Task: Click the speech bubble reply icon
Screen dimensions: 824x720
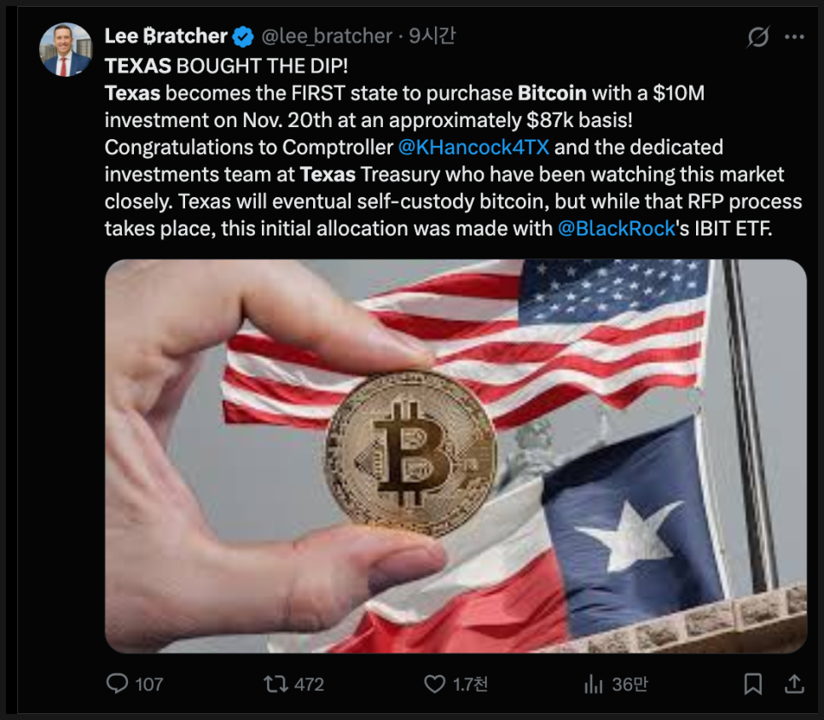Action: point(116,683)
